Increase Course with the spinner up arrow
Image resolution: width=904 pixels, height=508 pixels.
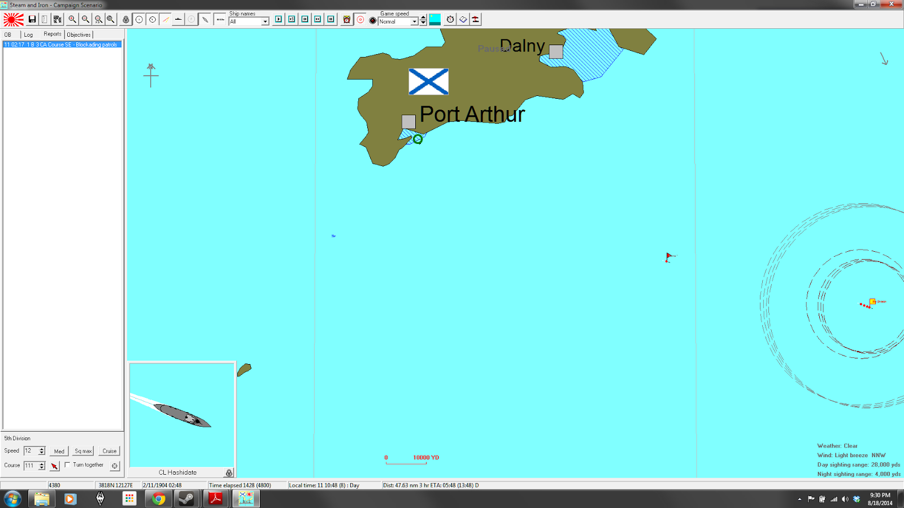[42, 463]
